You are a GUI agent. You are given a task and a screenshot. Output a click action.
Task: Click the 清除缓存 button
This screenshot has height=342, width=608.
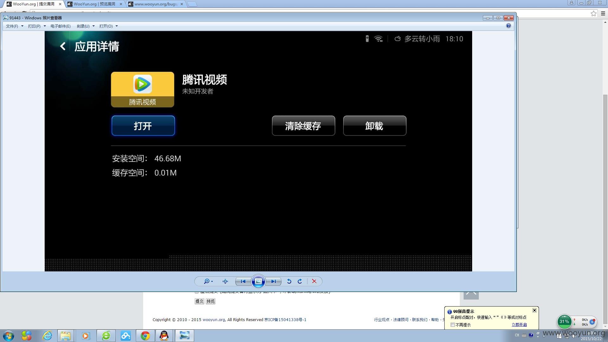point(303,126)
